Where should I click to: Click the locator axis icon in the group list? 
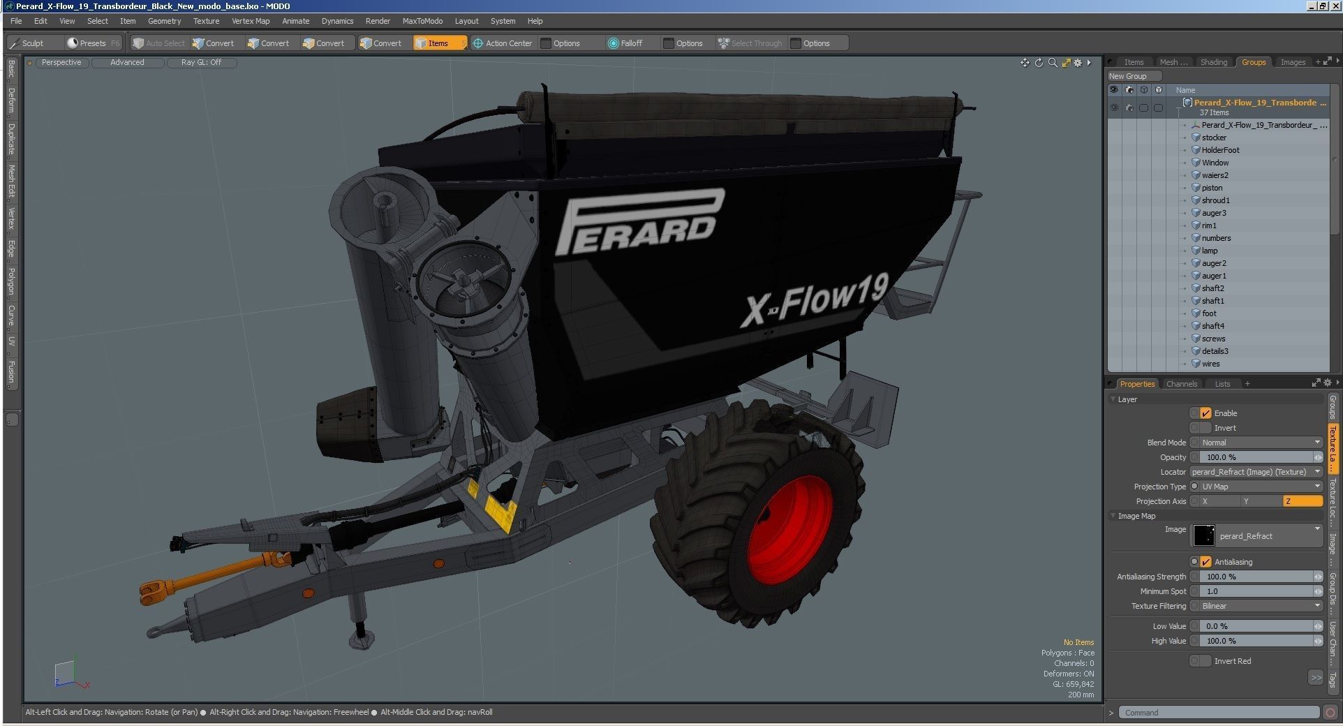click(1196, 125)
